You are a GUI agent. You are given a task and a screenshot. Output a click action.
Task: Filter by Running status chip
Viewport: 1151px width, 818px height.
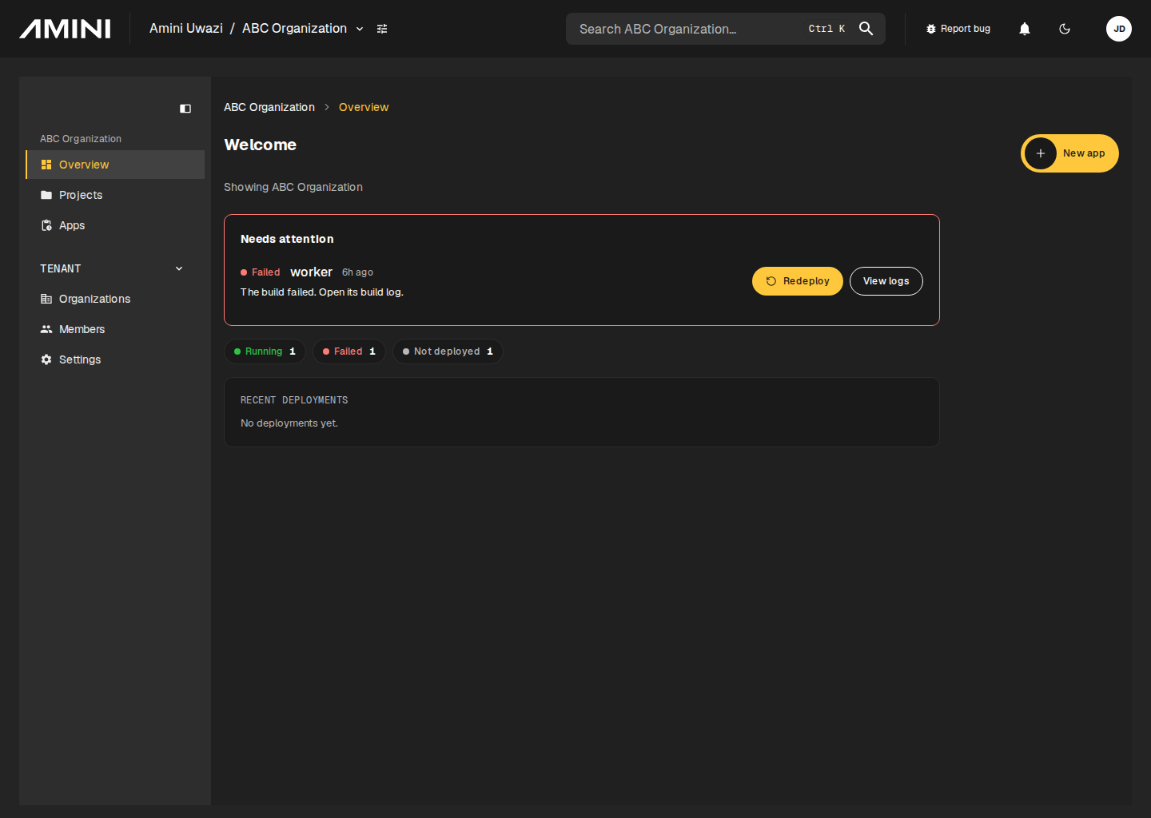click(265, 351)
